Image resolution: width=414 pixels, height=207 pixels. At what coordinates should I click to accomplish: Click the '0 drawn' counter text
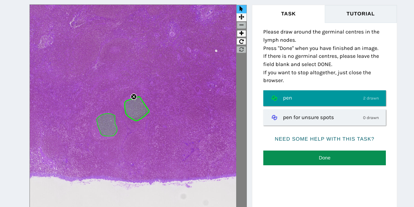click(x=371, y=118)
